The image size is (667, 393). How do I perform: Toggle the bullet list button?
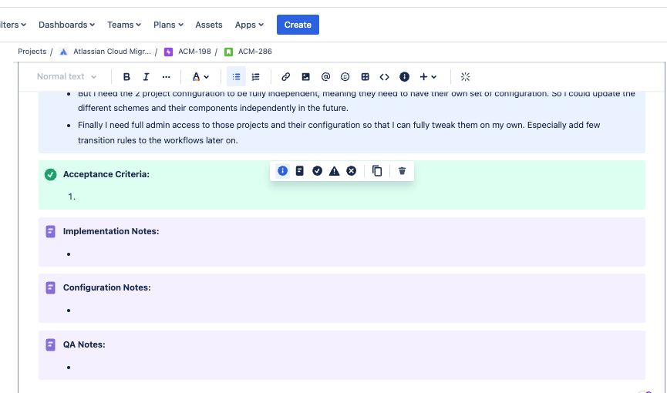coord(236,77)
